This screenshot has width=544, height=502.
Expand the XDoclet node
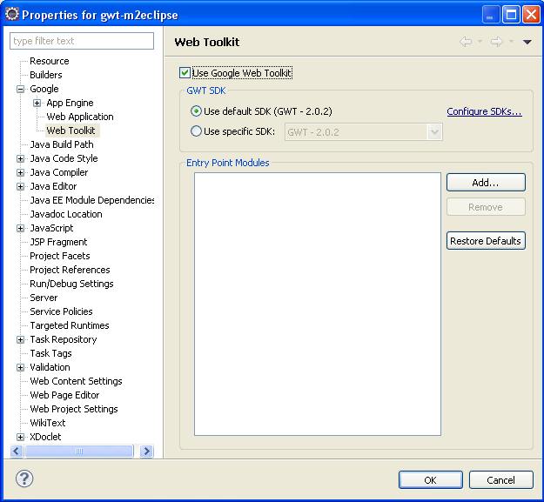pos(21,437)
